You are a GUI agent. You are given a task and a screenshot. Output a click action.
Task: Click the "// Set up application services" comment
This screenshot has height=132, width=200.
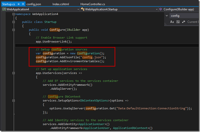[x=62, y=69]
